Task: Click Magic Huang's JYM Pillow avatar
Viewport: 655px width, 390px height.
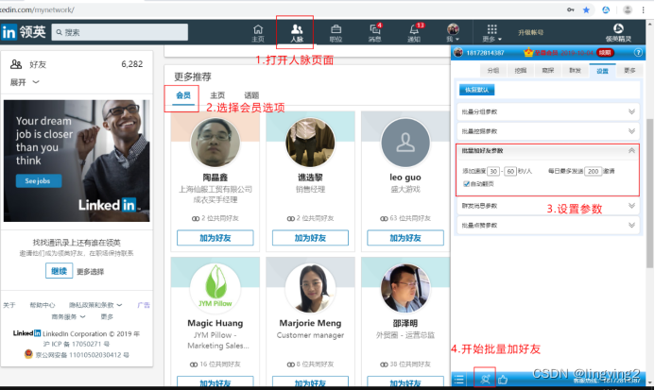Action: (215, 289)
